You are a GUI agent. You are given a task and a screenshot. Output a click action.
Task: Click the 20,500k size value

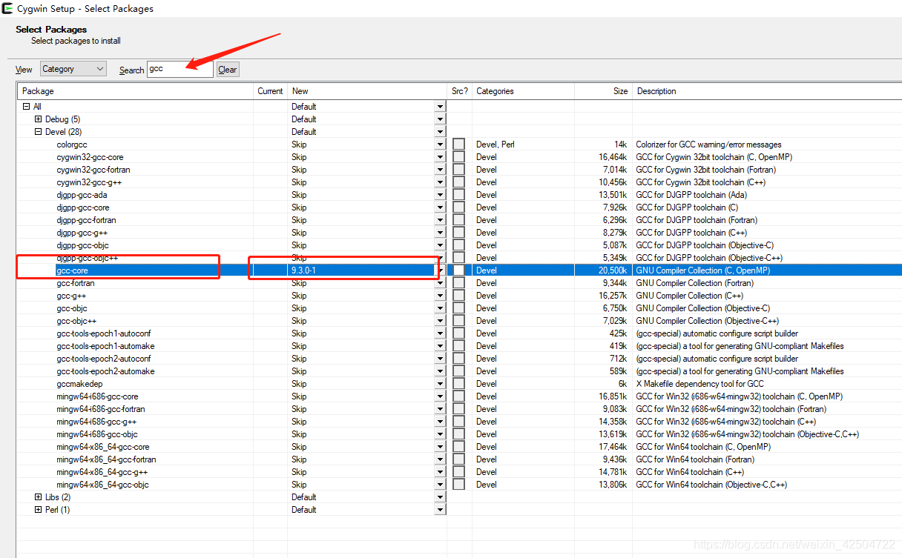[613, 270]
